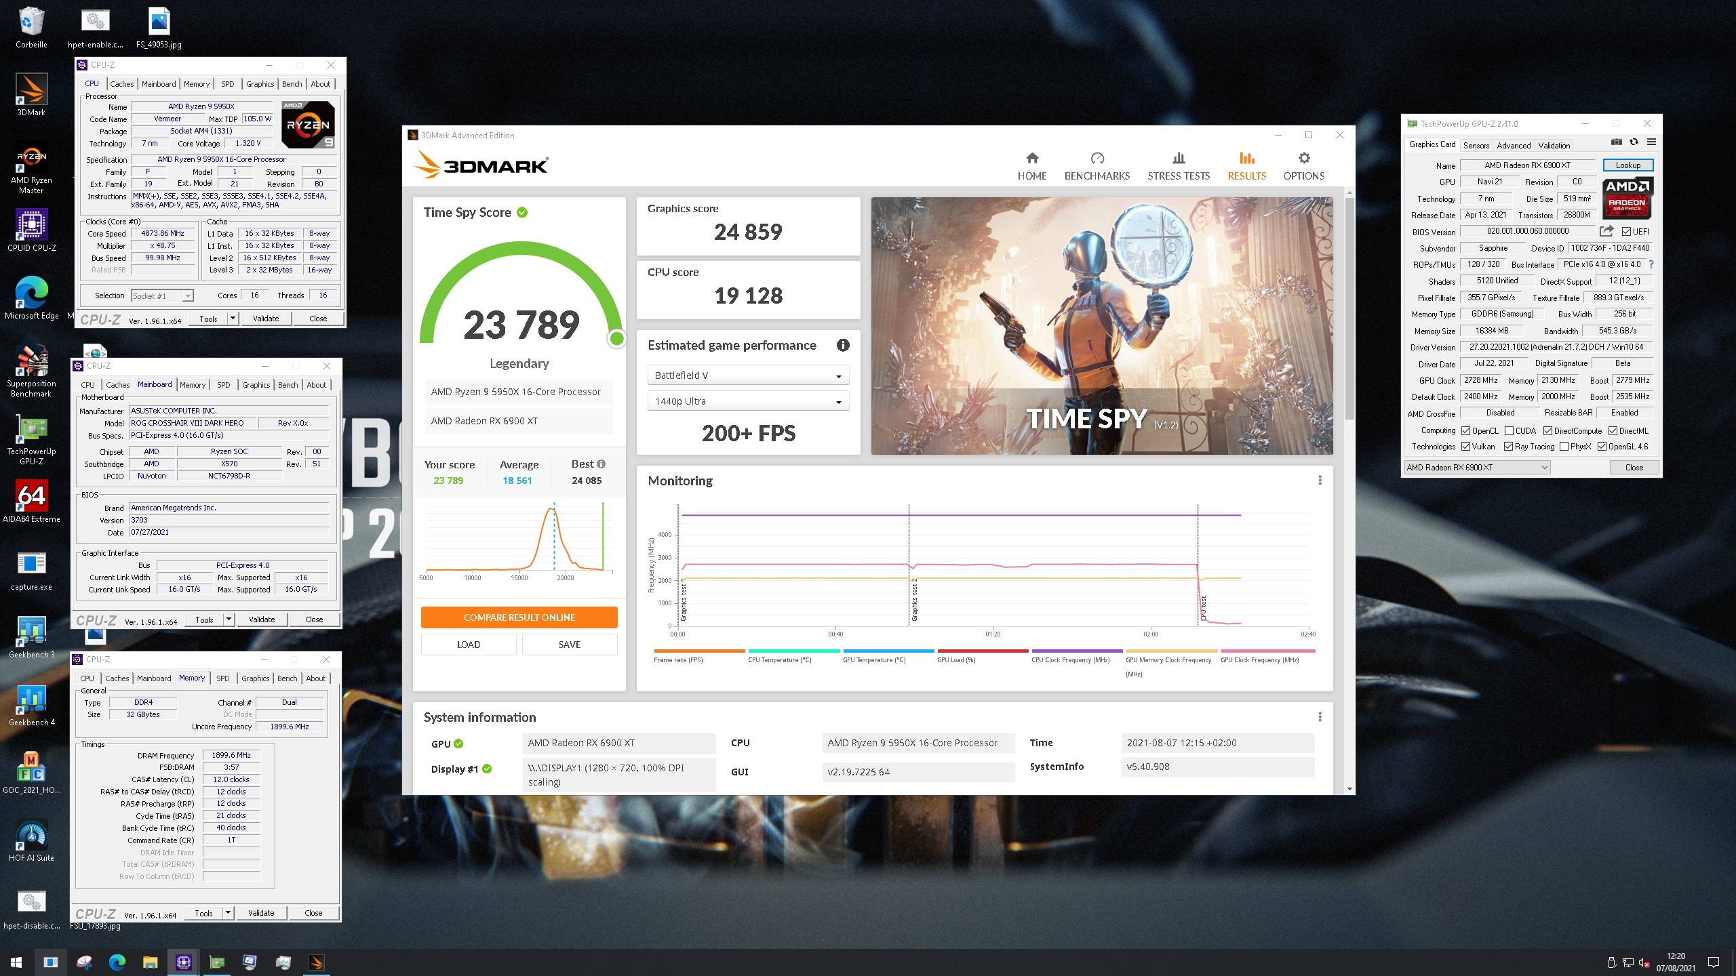Switch to the Bench tab in top CPU-Z window

click(292, 84)
